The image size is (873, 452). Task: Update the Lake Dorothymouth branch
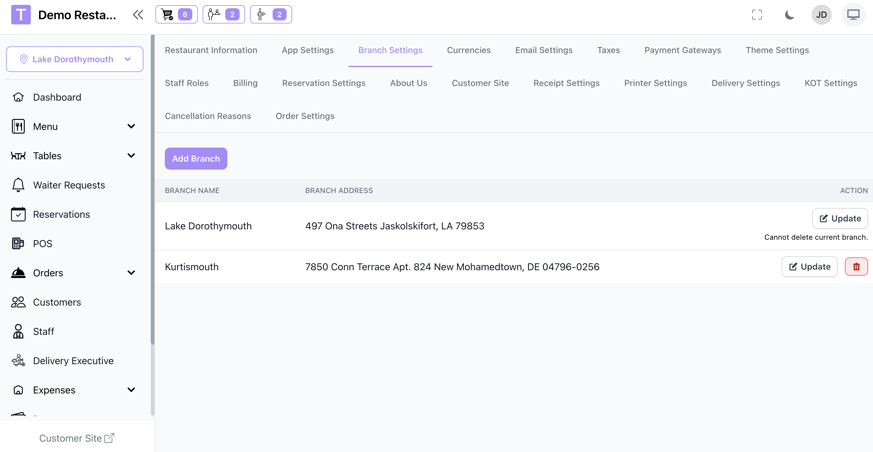(840, 218)
